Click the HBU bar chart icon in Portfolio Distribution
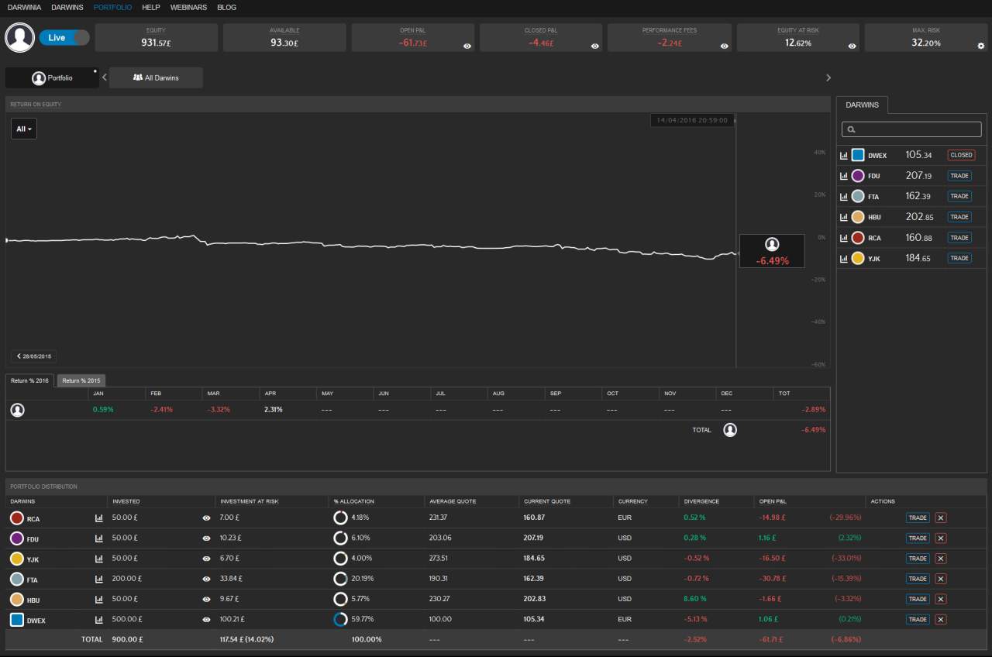The image size is (992, 657). (x=98, y=599)
